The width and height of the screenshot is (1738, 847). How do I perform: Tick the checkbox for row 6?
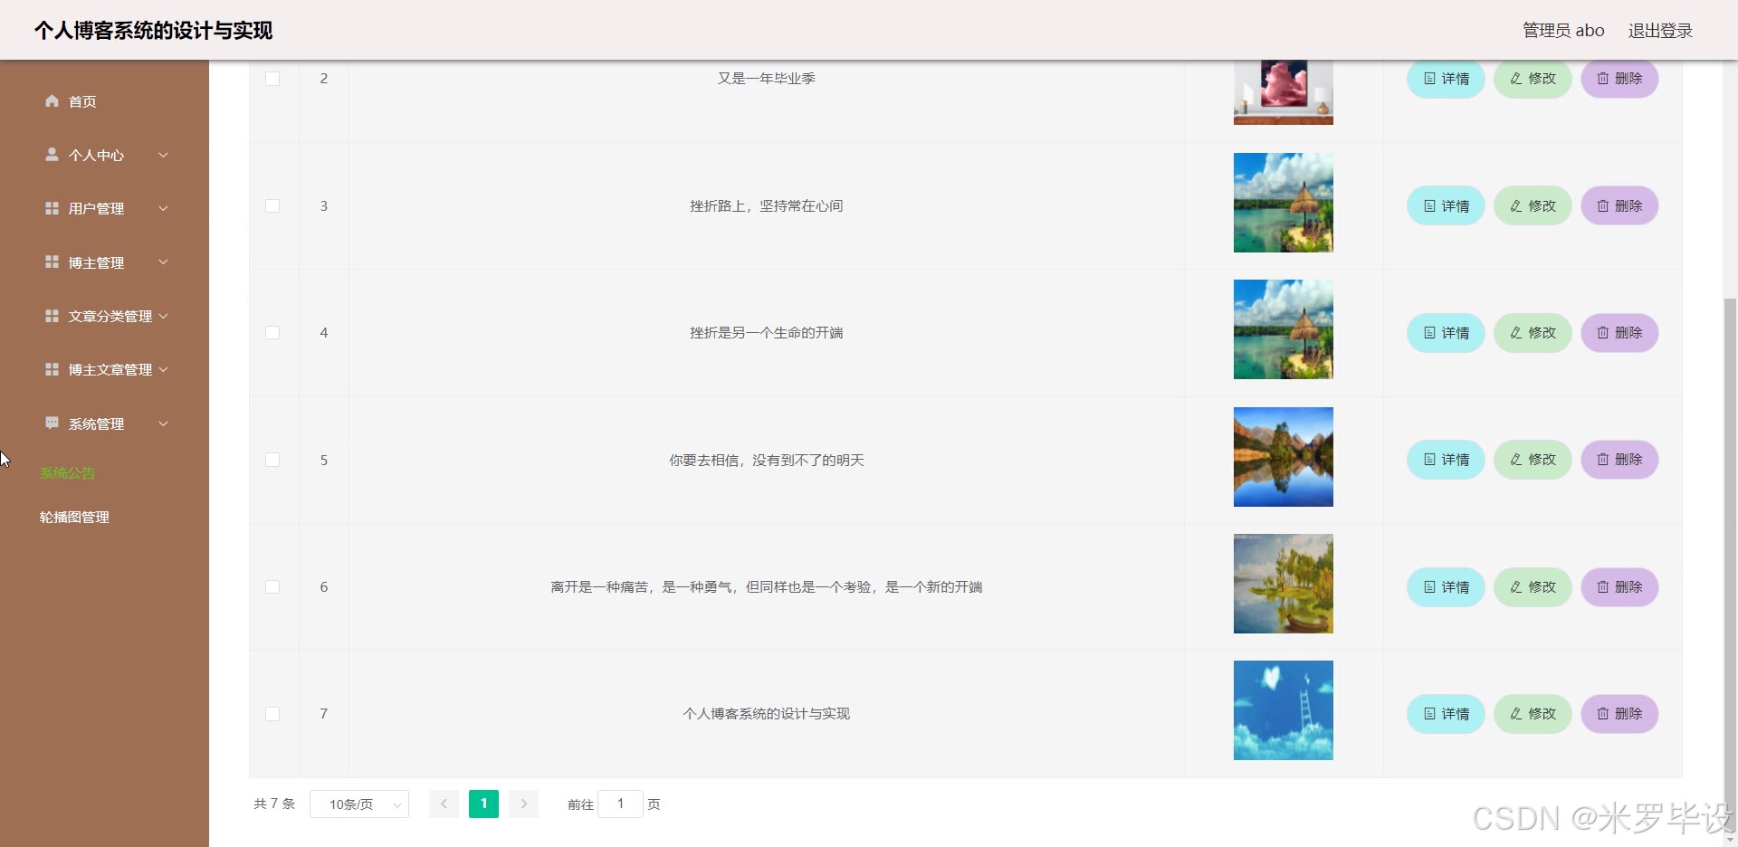point(272,587)
